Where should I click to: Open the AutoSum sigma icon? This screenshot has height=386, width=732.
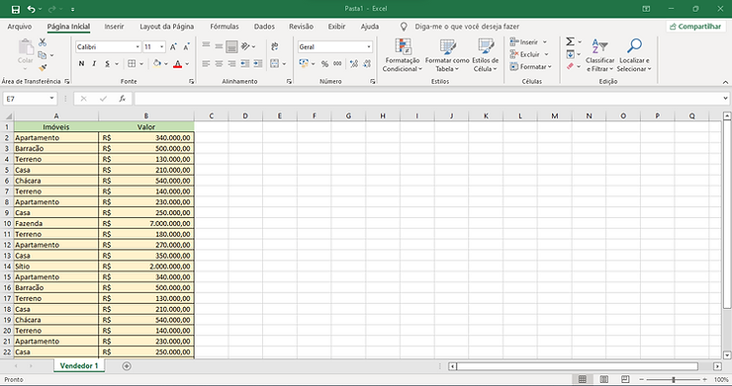pyautogui.click(x=570, y=41)
